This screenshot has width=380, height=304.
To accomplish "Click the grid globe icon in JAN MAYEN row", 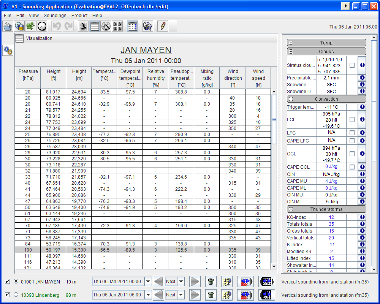I will [227, 282].
